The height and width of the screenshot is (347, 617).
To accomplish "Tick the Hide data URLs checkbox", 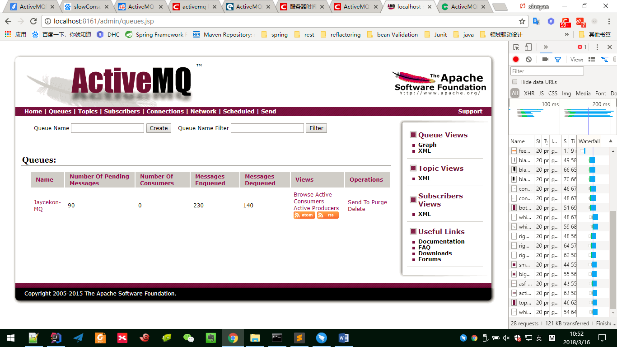I will 514,82.
